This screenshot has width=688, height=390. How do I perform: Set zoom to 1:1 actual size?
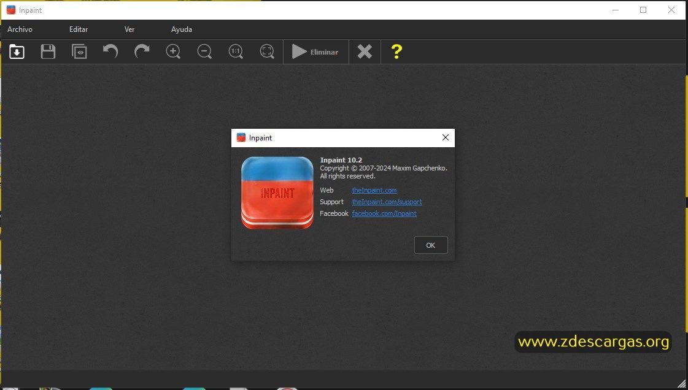click(236, 52)
